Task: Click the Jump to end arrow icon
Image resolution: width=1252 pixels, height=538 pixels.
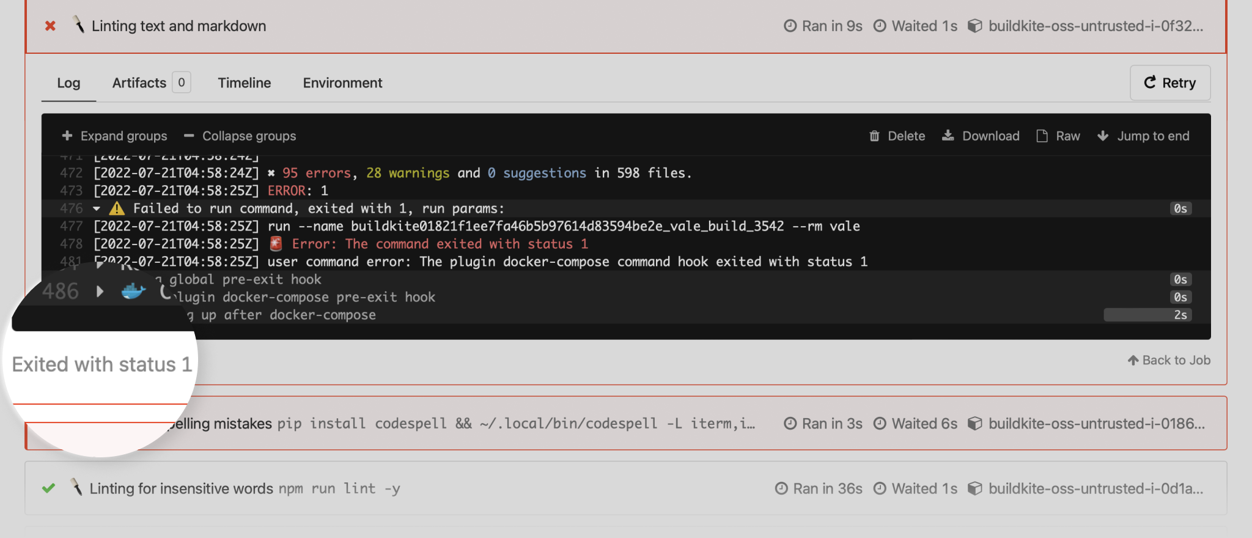Action: 1103,136
